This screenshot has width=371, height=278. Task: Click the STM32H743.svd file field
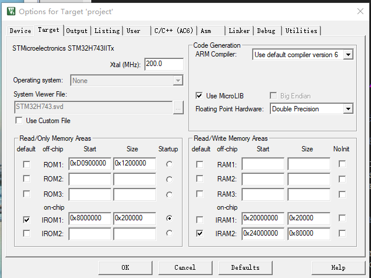94,107
